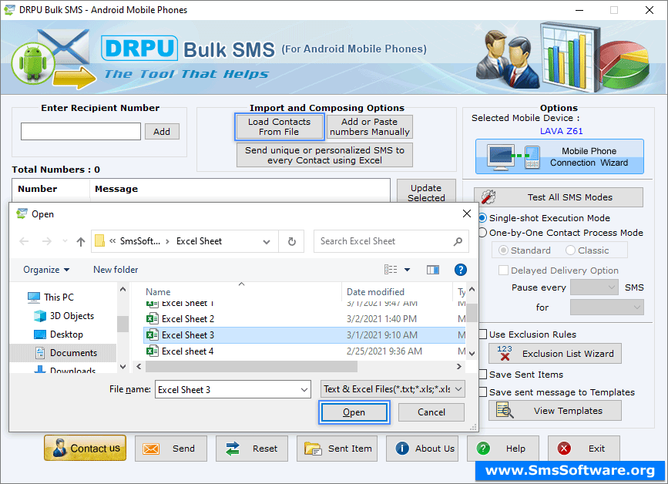668x484 pixels.
Task: Click the horizontal scrollbar of file list
Action: point(251,366)
